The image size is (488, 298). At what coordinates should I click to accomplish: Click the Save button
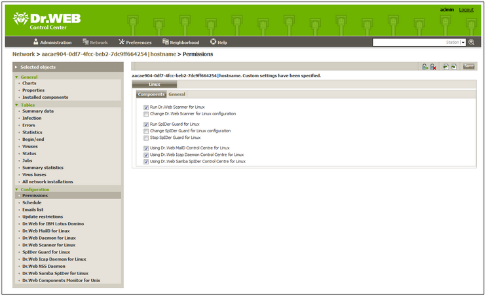[x=469, y=66]
